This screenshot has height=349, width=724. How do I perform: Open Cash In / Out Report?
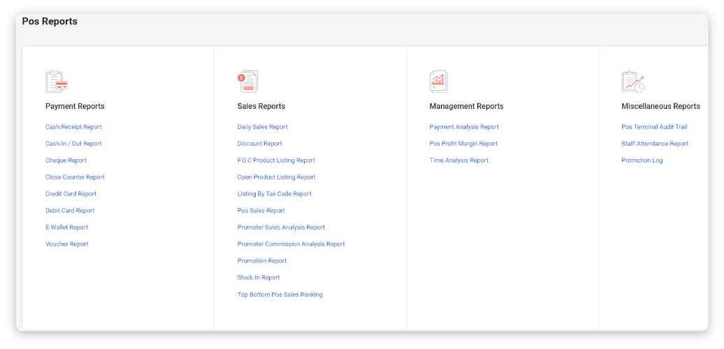[x=73, y=144]
